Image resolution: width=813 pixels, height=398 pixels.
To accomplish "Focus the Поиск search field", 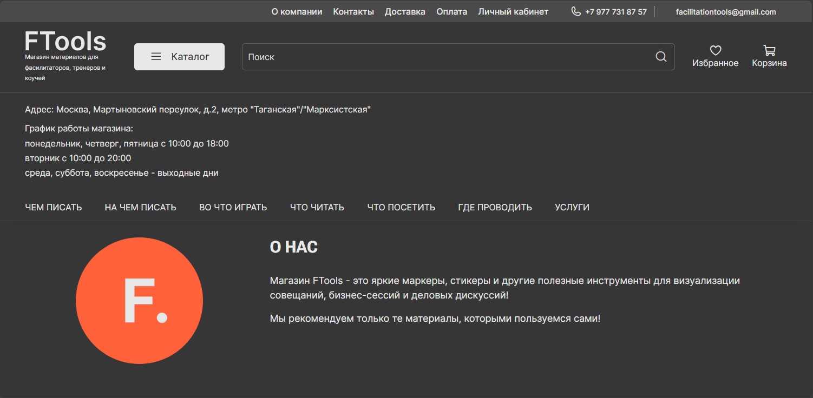I will [x=458, y=57].
